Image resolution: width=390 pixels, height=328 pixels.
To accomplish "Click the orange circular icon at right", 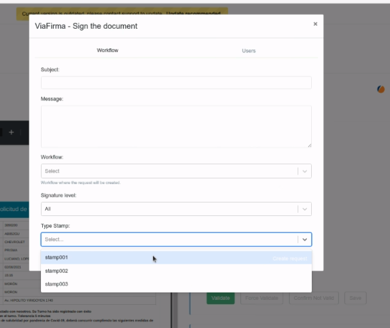I will (381, 89).
